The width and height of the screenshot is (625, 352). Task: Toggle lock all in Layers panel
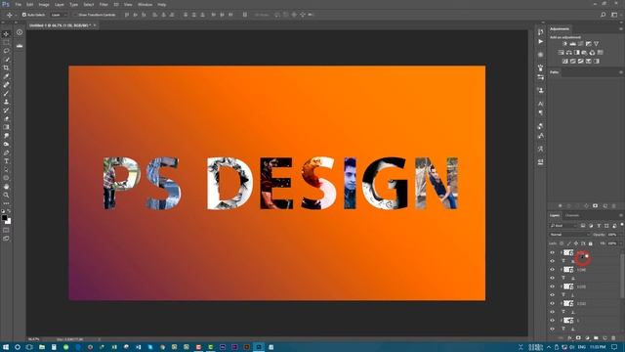click(591, 243)
